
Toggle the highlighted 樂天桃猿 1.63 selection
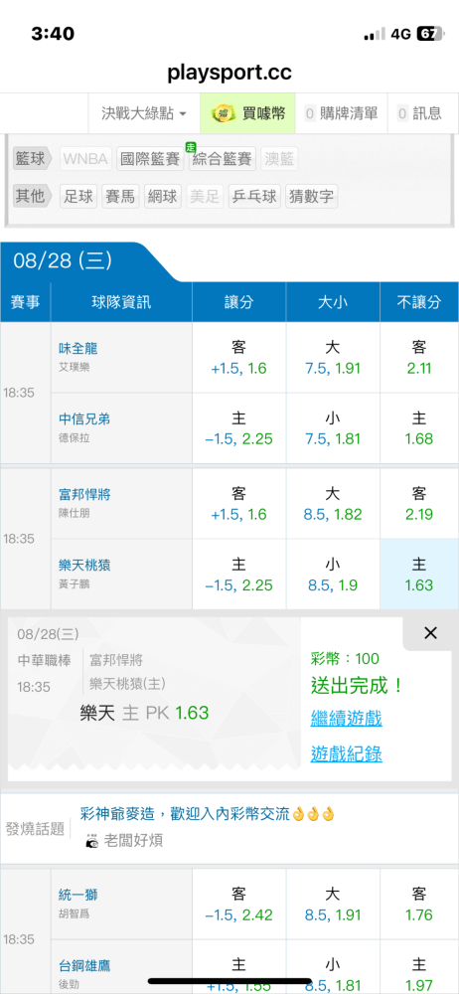point(419,575)
